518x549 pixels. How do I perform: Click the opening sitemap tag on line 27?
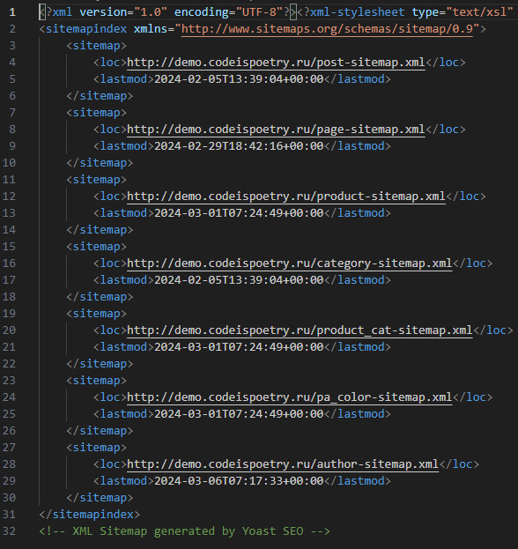pyautogui.click(x=96, y=447)
